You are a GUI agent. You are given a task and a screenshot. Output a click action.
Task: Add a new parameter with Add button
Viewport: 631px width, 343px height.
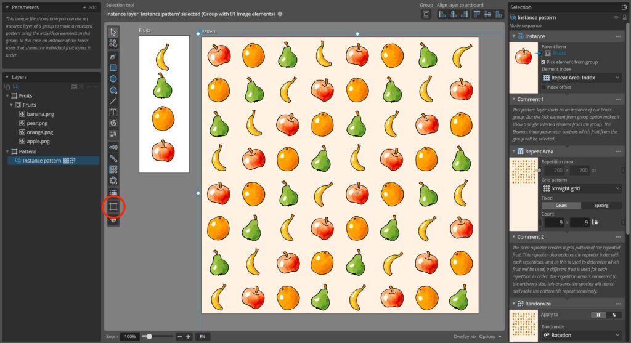89,7
